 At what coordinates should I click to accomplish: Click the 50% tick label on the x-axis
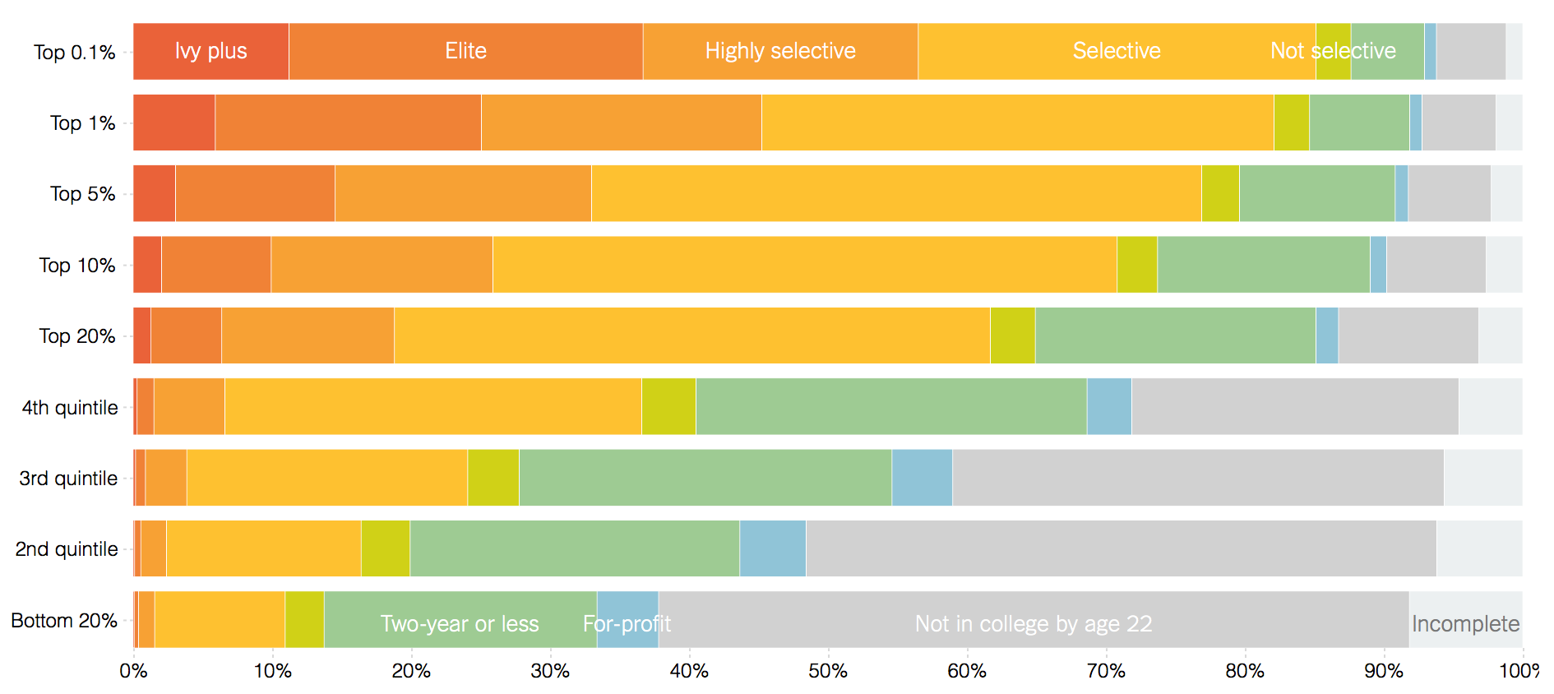(827, 671)
